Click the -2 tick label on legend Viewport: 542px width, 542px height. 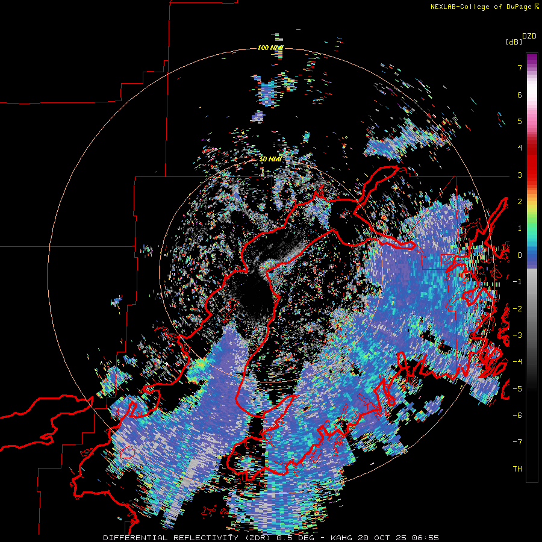(x=517, y=309)
